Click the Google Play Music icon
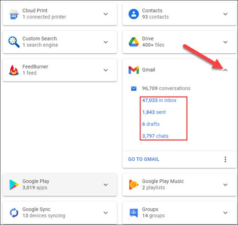238x225 pixels. (133, 184)
